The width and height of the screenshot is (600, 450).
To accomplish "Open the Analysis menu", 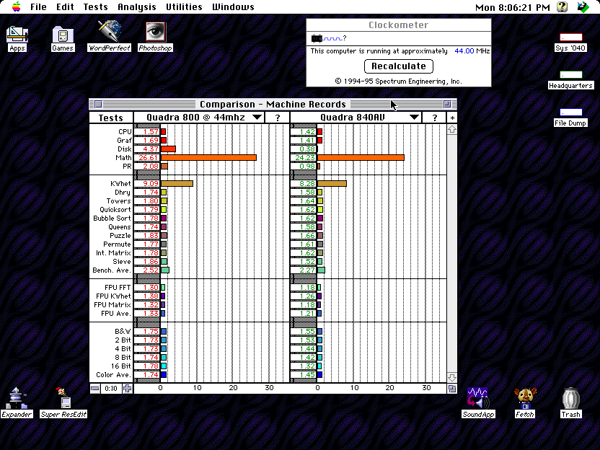I will click(136, 7).
